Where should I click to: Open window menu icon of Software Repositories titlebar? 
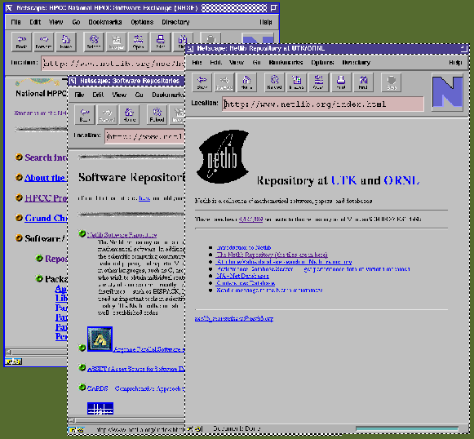pos(73,81)
